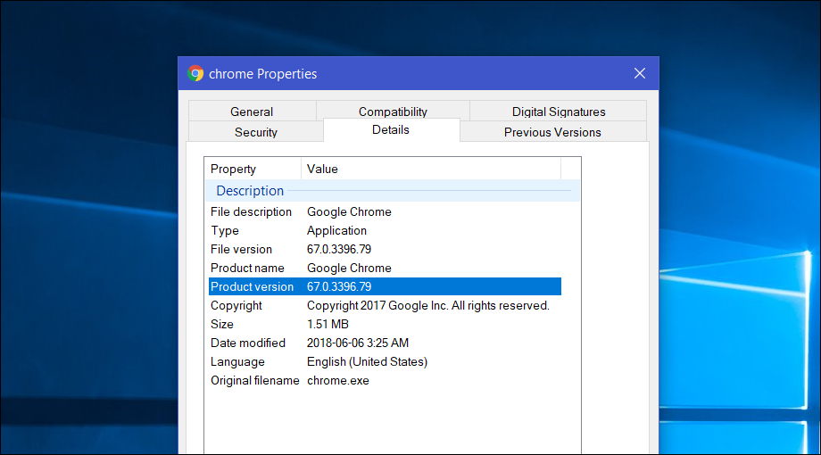
Task: Switch to the Security tab
Action: click(255, 132)
